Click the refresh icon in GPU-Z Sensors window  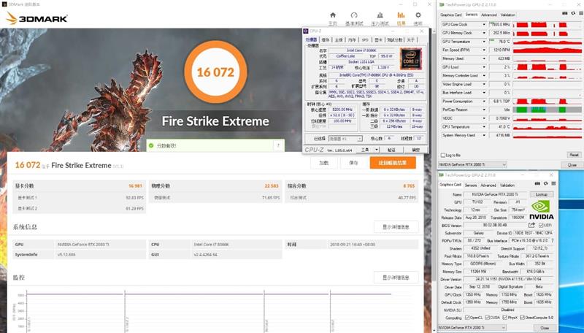(x=572, y=13)
